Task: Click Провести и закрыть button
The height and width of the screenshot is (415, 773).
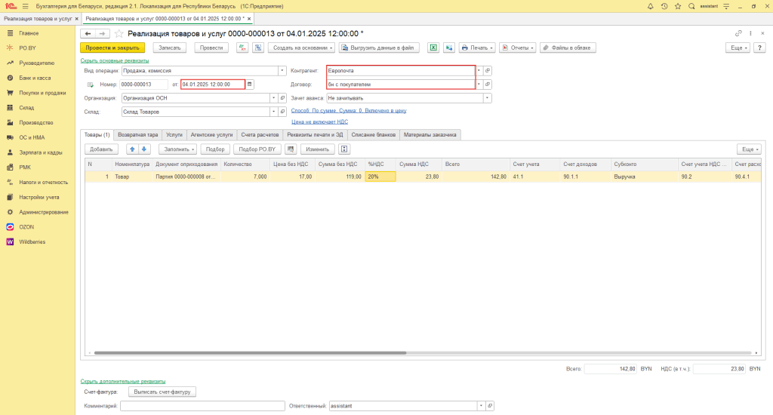Action: 112,48
